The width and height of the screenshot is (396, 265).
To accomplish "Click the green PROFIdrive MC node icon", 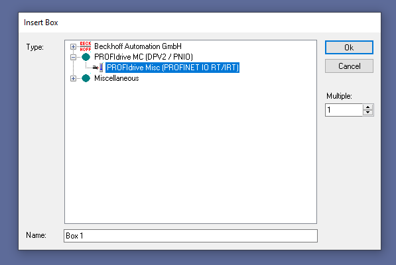I will [86, 57].
